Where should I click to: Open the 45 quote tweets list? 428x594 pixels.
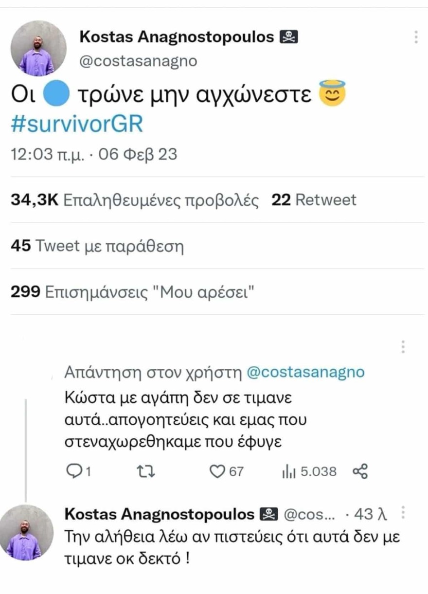pos(96,245)
